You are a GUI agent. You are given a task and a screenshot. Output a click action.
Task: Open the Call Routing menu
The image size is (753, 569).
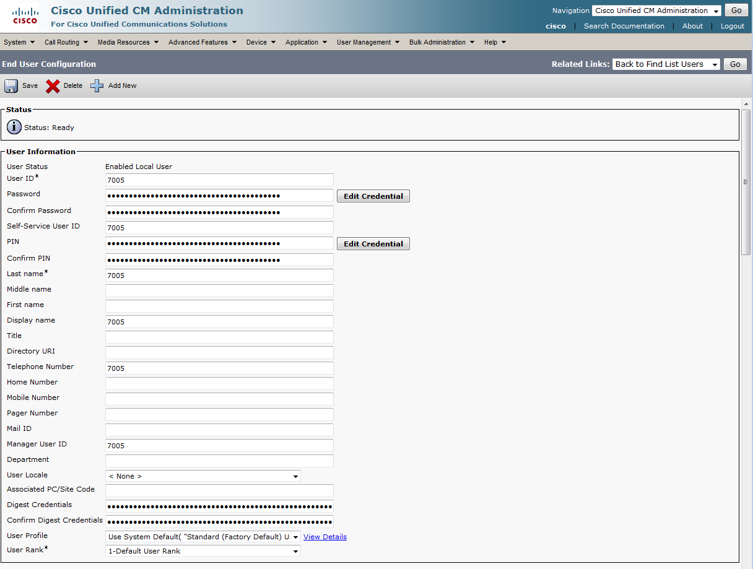tap(66, 42)
